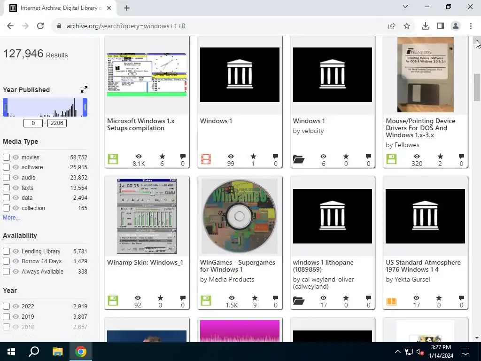
Task: Show hidden system tray icons chevron
Action: tap(397, 352)
